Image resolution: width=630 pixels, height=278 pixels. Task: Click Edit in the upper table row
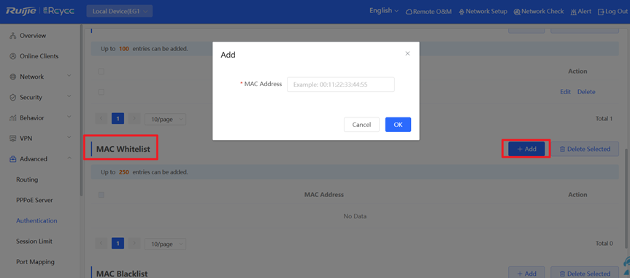(x=565, y=92)
